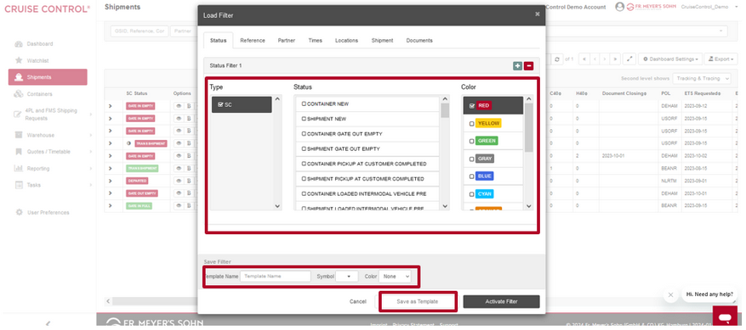746x330 pixels.
Task: Click the refresh icon in the table toolbar
Action: pos(556,59)
